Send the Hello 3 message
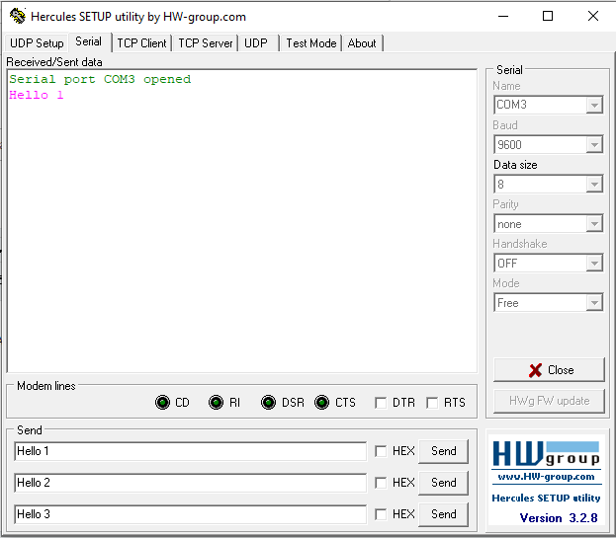The width and height of the screenshot is (616, 538). pos(444,514)
